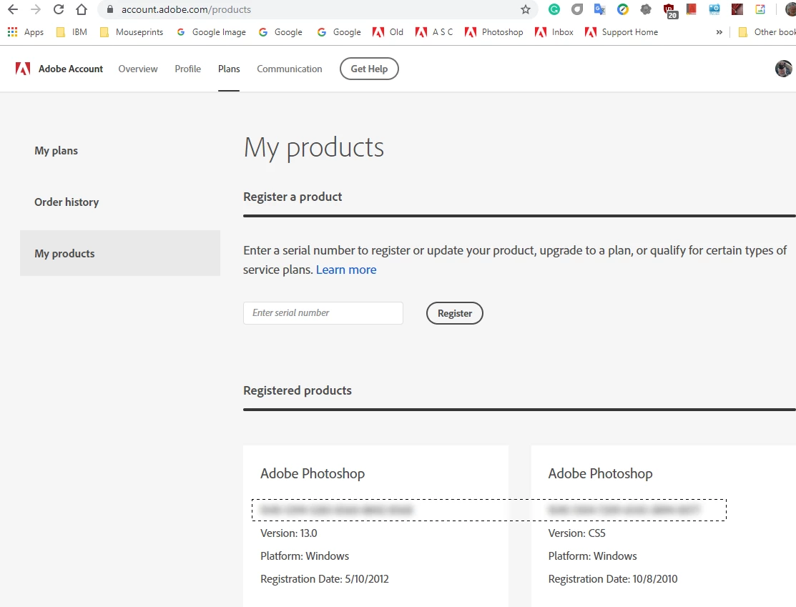Open the A S C bookmark
796x607 pixels.
point(434,32)
